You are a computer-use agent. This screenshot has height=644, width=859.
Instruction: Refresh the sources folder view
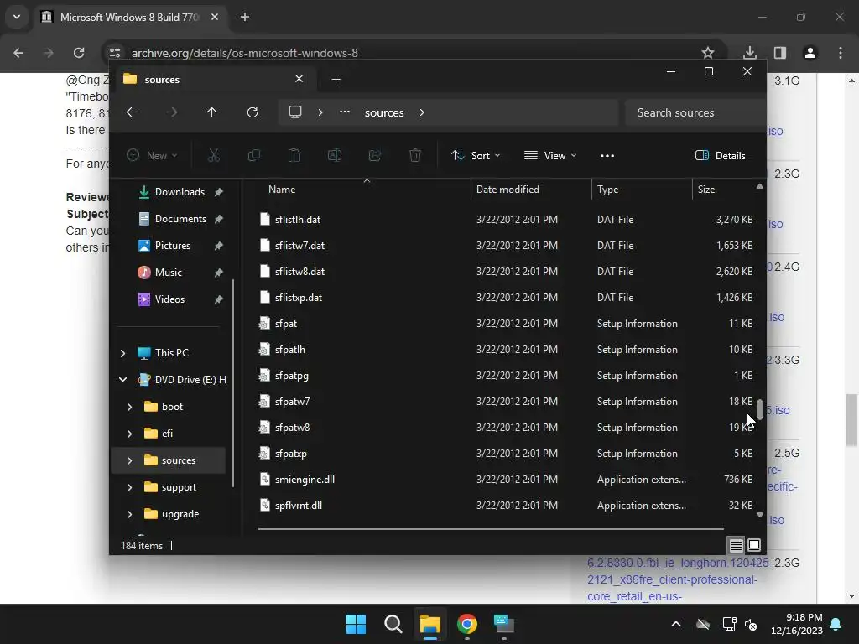point(252,112)
